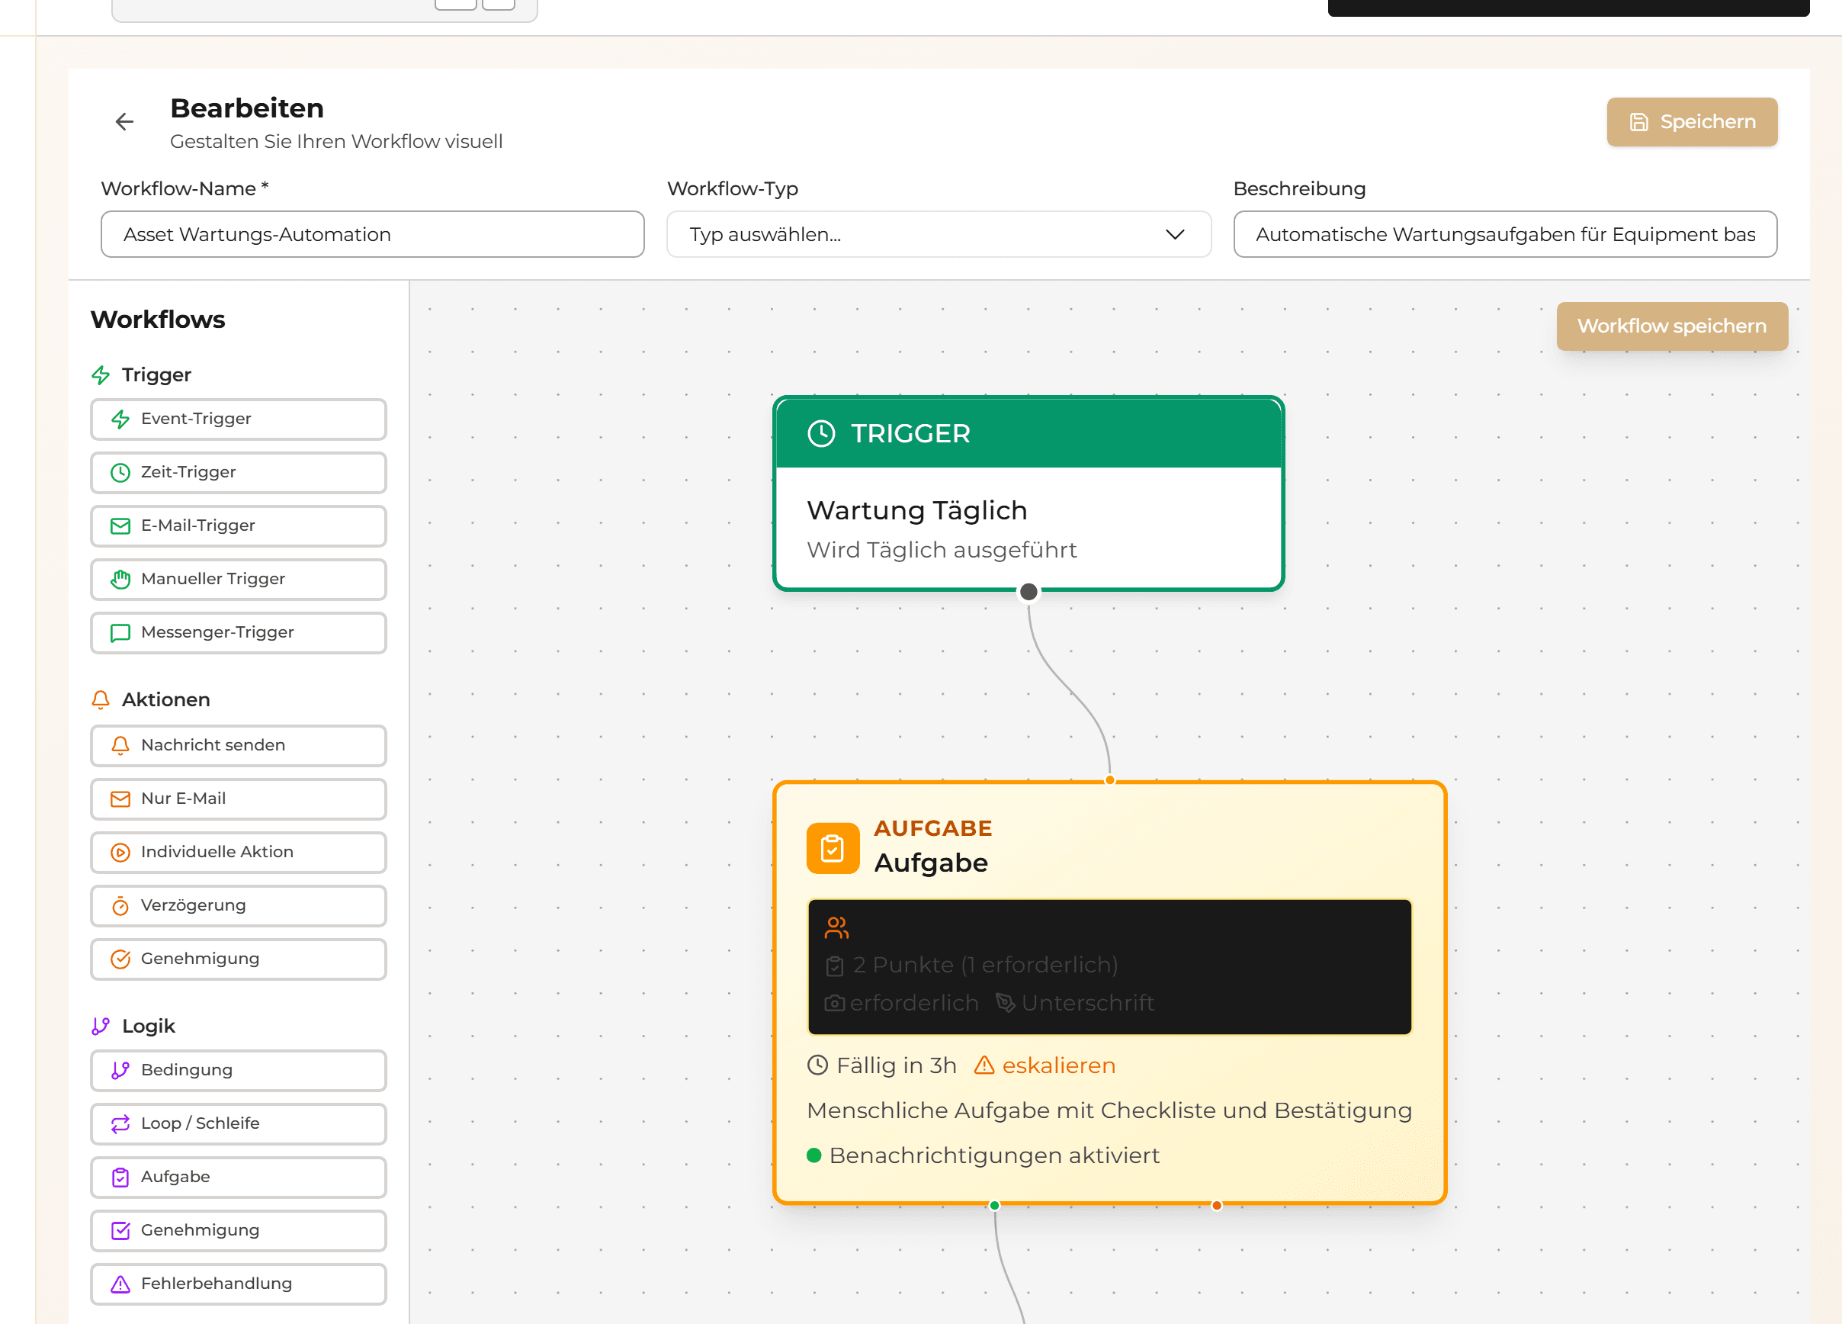This screenshot has height=1324, width=1842.
Task: Click the TRIGGER node header clock icon
Action: tap(822, 433)
